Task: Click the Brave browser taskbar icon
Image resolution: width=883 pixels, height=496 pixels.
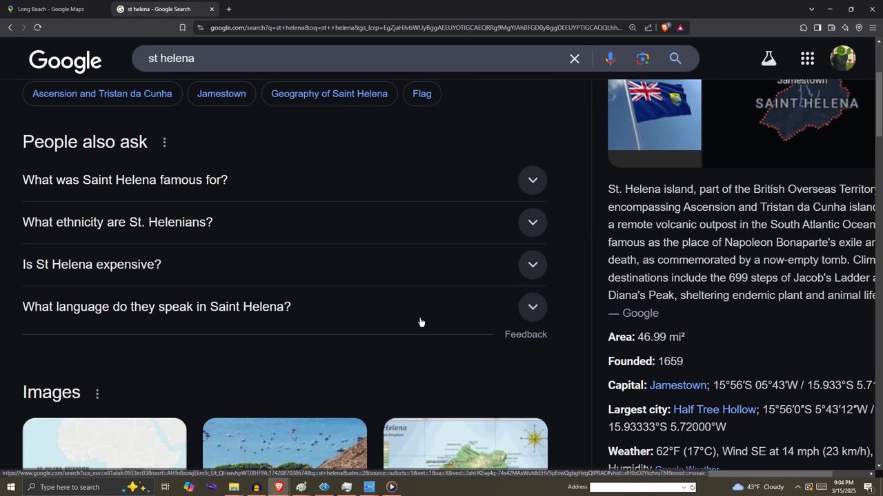Action: [279, 487]
